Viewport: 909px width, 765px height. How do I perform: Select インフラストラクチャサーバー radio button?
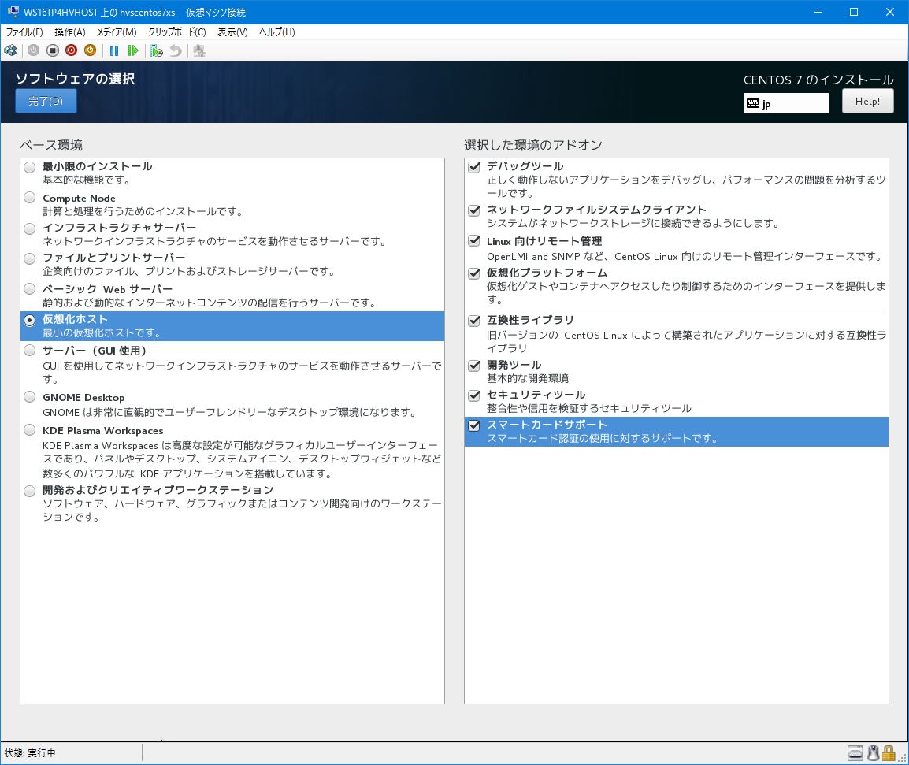coord(30,228)
